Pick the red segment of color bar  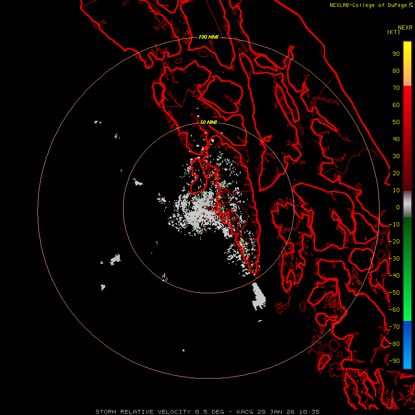point(407,138)
